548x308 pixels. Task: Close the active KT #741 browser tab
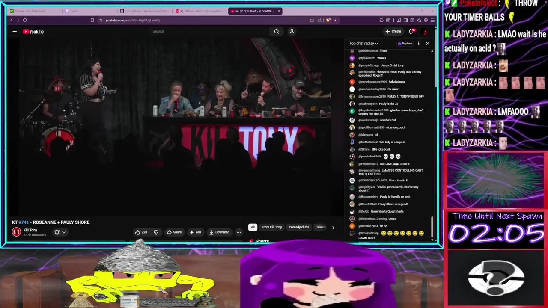pos(279,11)
